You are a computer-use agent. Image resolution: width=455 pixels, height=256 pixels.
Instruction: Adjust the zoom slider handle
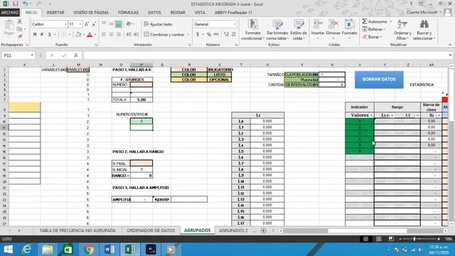(414, 239)
